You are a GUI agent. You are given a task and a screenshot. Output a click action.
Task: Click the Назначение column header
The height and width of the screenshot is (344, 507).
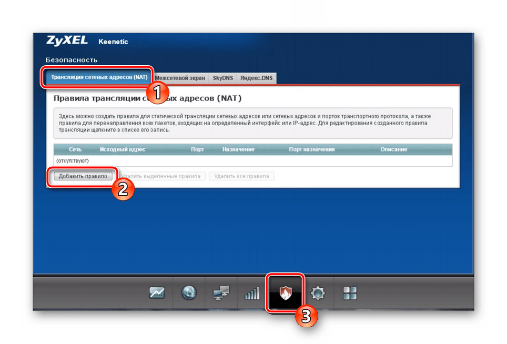[x=238, y=149]
